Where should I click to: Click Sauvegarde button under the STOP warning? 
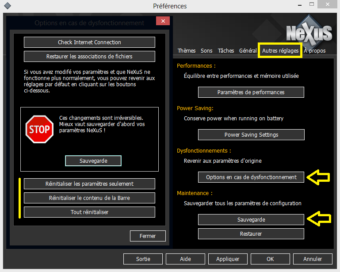click(x=93, y=161)
